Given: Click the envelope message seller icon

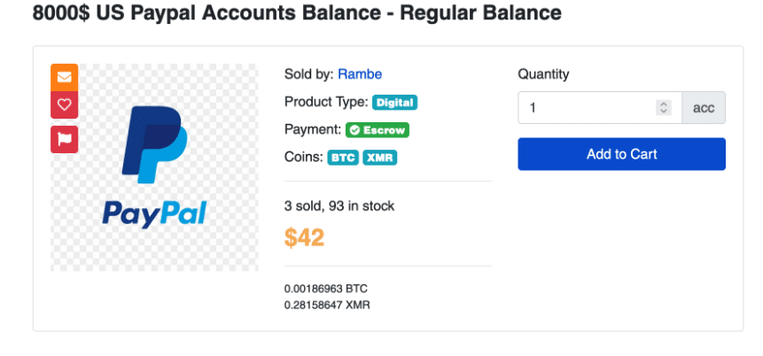Looking at the screenshot, I should [x=64, y=77].
